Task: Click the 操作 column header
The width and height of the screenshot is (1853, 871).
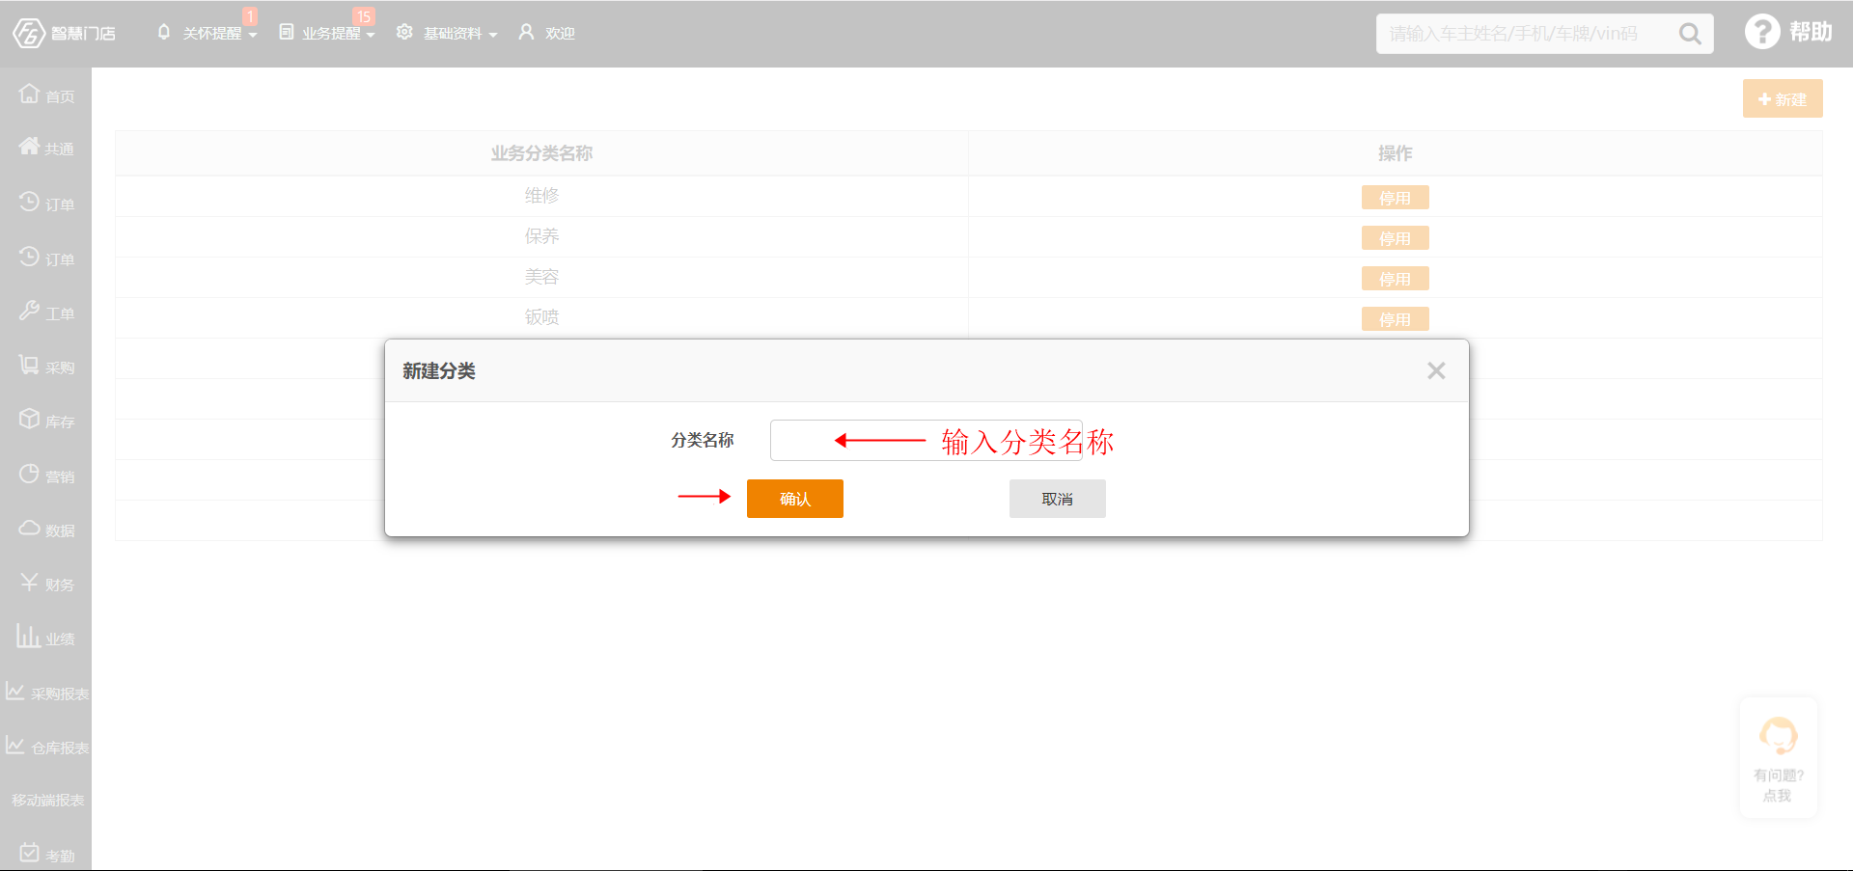Action: [x=1395, y=153]
